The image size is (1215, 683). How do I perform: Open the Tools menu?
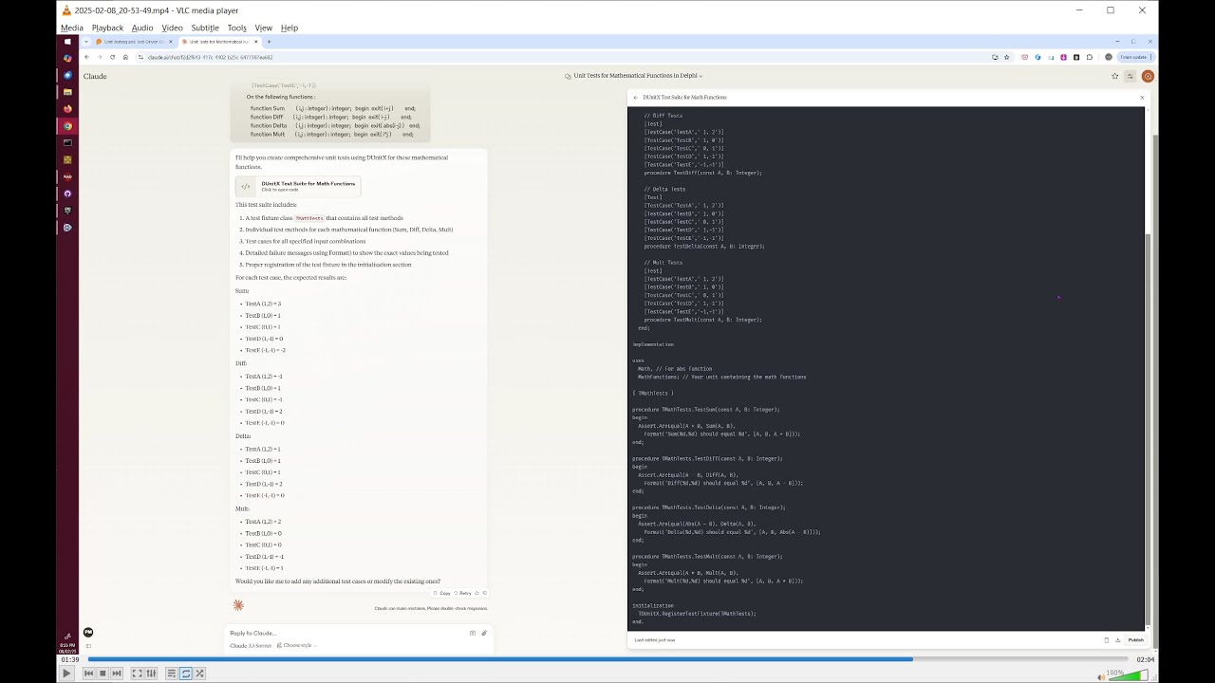237,28
